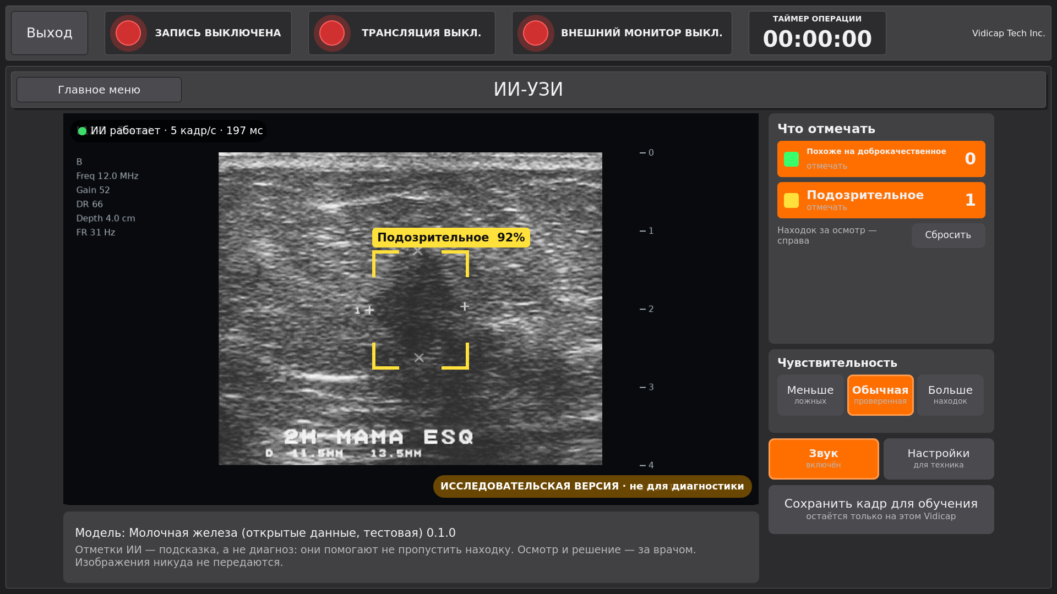Click the green AI running status dot
Image resolution: width=1057 pixels, height=594 pixels.
point(83,131)
